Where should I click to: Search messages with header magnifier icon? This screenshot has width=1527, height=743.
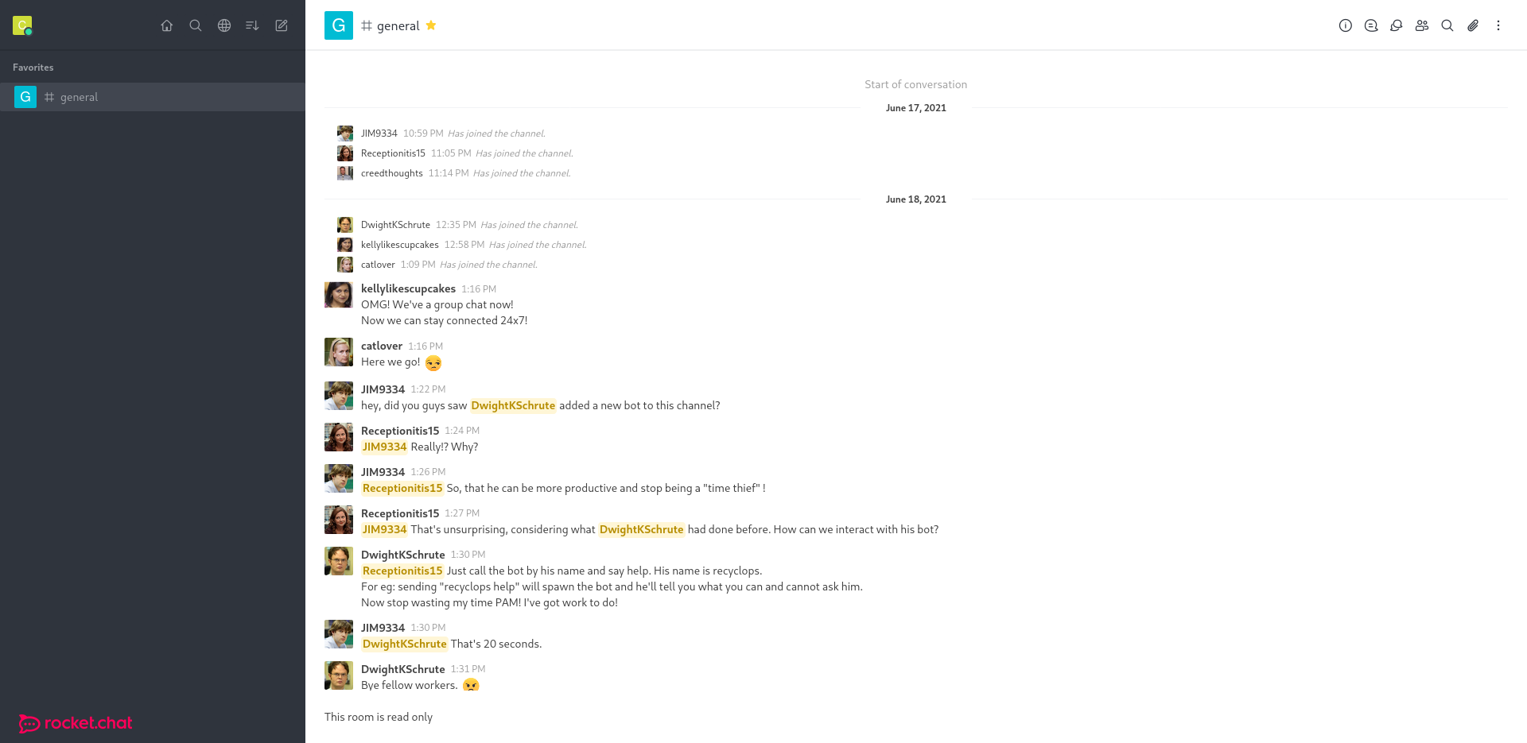1447,25
